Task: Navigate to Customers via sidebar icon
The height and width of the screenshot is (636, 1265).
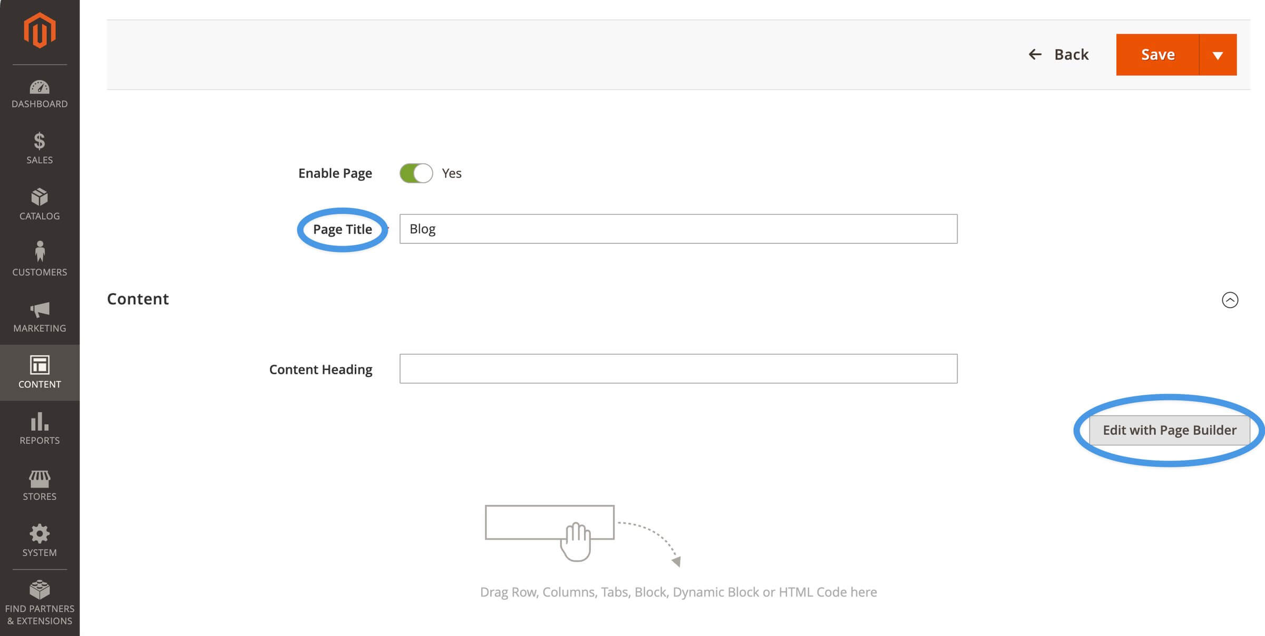Action: click(x=40, y=259)
